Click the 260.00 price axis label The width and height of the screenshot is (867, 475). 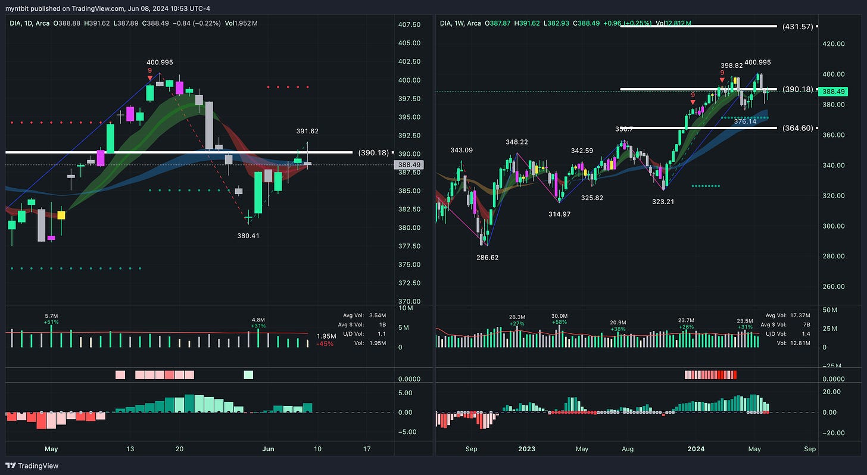[x=833, y=286]
